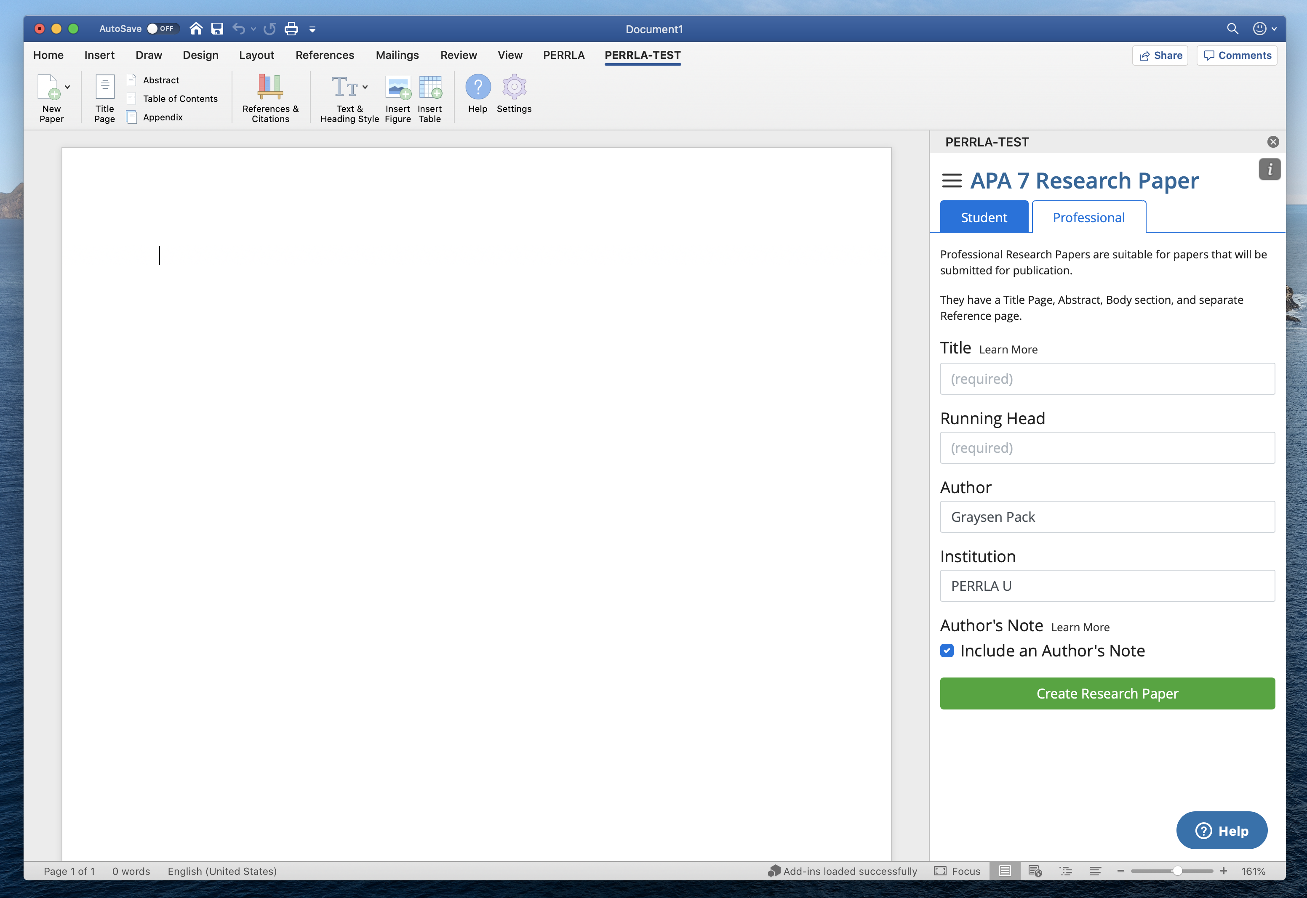
Task: Open the PERRLA-TEST ribbon tab
Action: pyautogui.click(x=643, y=55)
